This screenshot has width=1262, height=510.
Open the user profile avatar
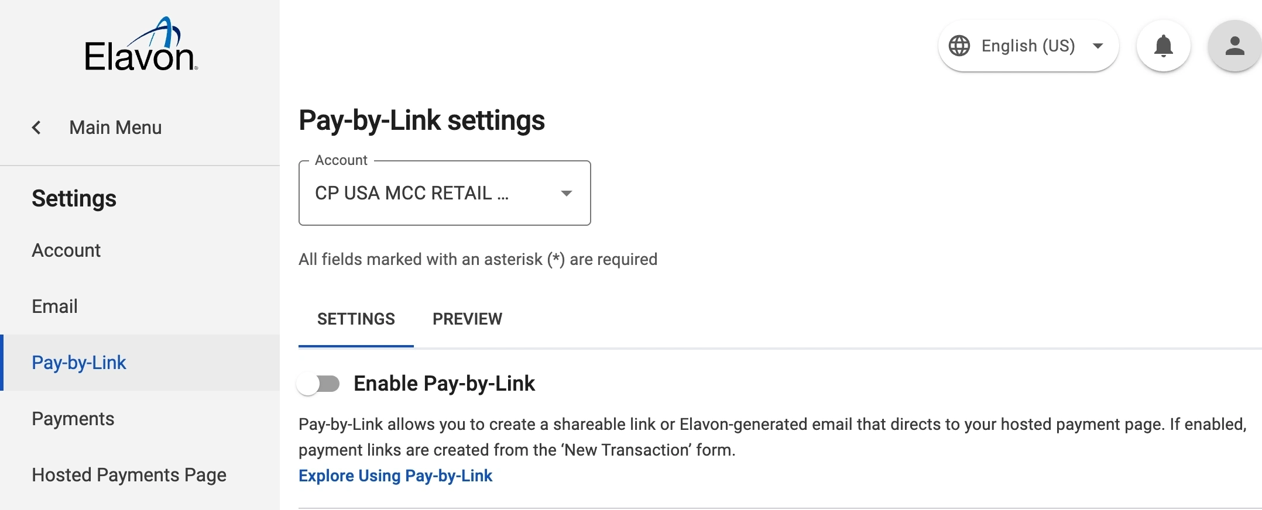click(1234, 46)
